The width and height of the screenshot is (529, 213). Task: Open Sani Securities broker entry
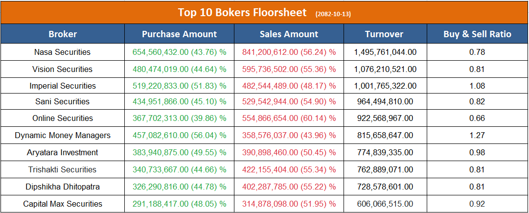click(x=62, y=101)
